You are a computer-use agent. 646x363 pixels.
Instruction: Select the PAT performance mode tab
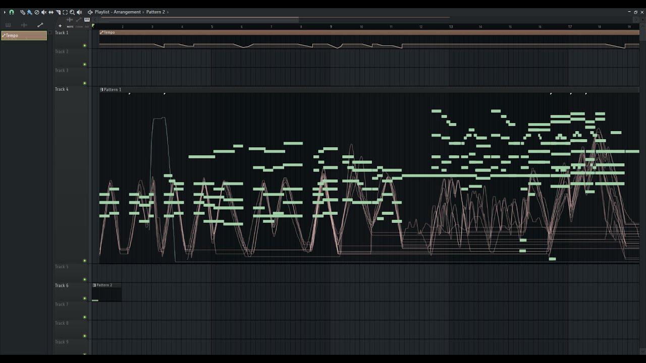pos(87,27)
